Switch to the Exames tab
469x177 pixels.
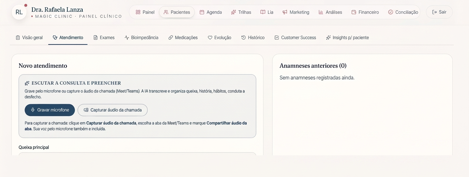click(104, 38)
